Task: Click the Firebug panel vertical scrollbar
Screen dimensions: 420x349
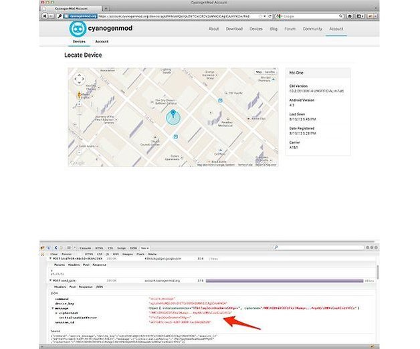Action: (x=378, y=272)
